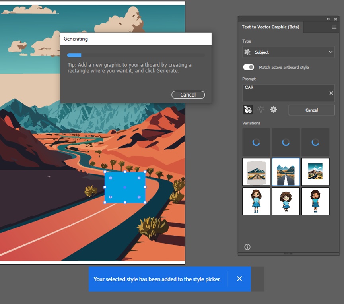This screenshot has height=304, width=344.
Task: Cancel generation in the Generating dialog
Action: 188,95
